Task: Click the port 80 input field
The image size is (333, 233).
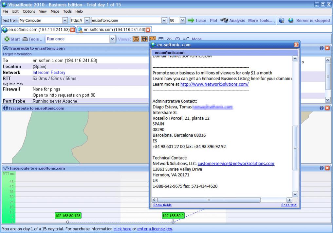Action: click(175, 20)
